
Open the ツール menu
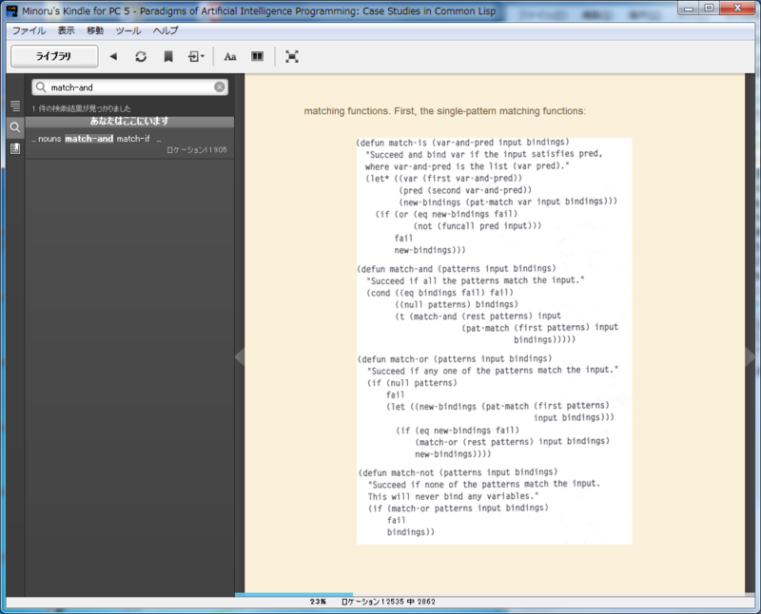[128, 30]
